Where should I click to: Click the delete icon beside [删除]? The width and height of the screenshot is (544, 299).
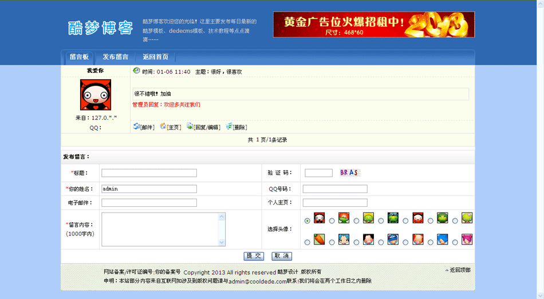point(229,127)
